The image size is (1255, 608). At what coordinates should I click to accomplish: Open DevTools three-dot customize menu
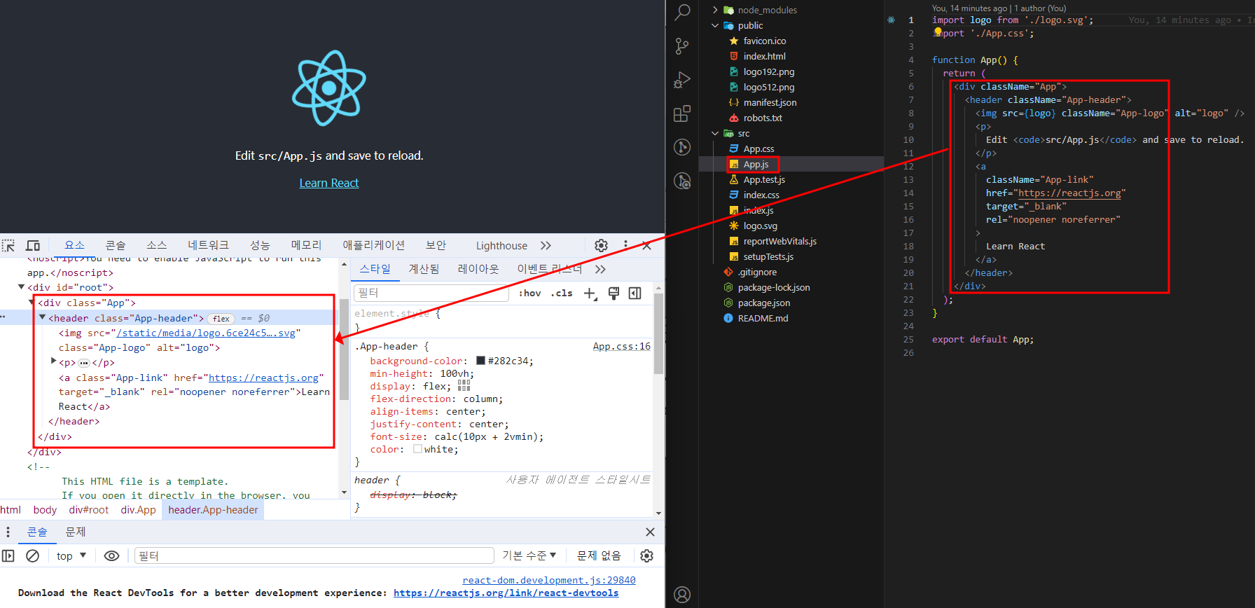(625, 245)
